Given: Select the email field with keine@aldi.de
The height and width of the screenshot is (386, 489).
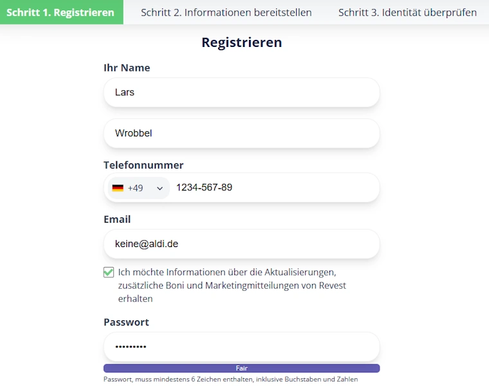Looking at the screenshot, I should [241, 244].
